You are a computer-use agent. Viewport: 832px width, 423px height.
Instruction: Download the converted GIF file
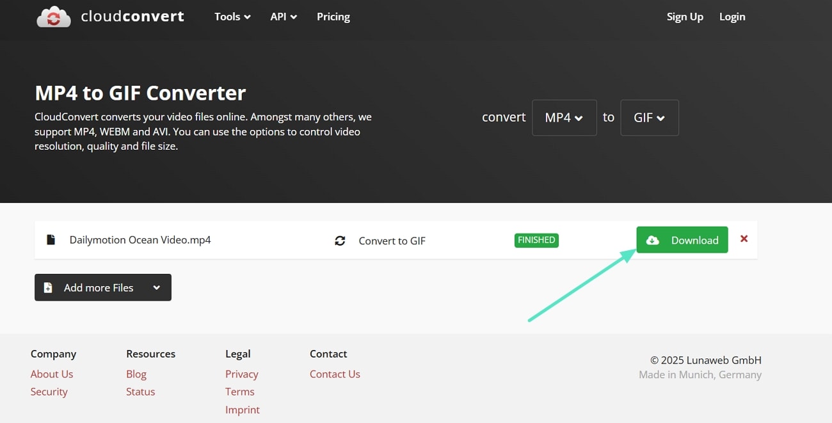click(682, 240)
